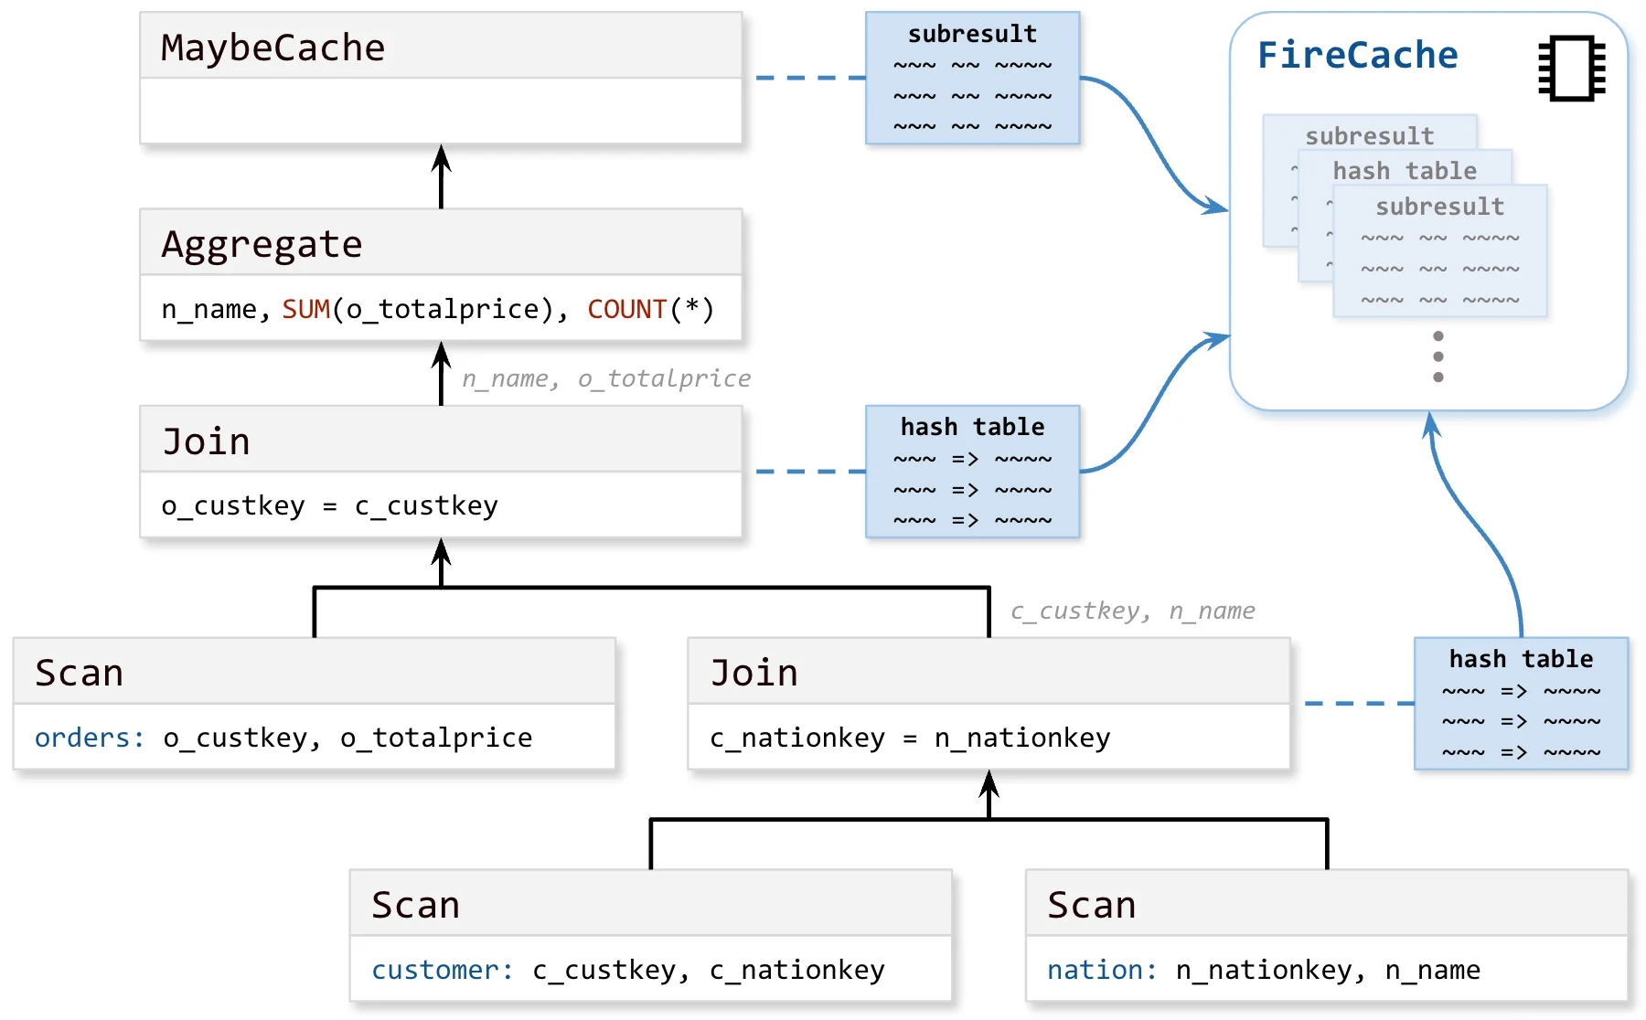Select the Join header above o_custkey

pyautogui.click(x=441, y=440)
